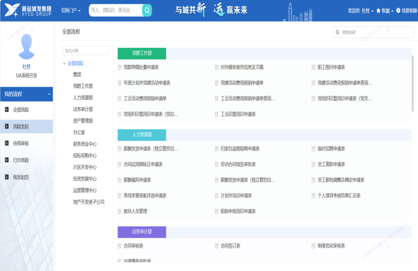Click the vertical scrollbar of process list
418x271 pixels.
pyautogui.click(x=413, y=83)
